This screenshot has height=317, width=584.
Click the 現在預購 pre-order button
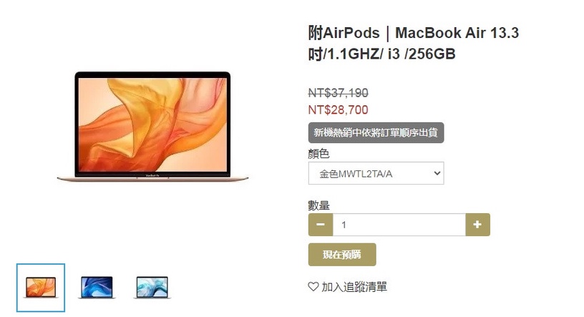(342, 255)
